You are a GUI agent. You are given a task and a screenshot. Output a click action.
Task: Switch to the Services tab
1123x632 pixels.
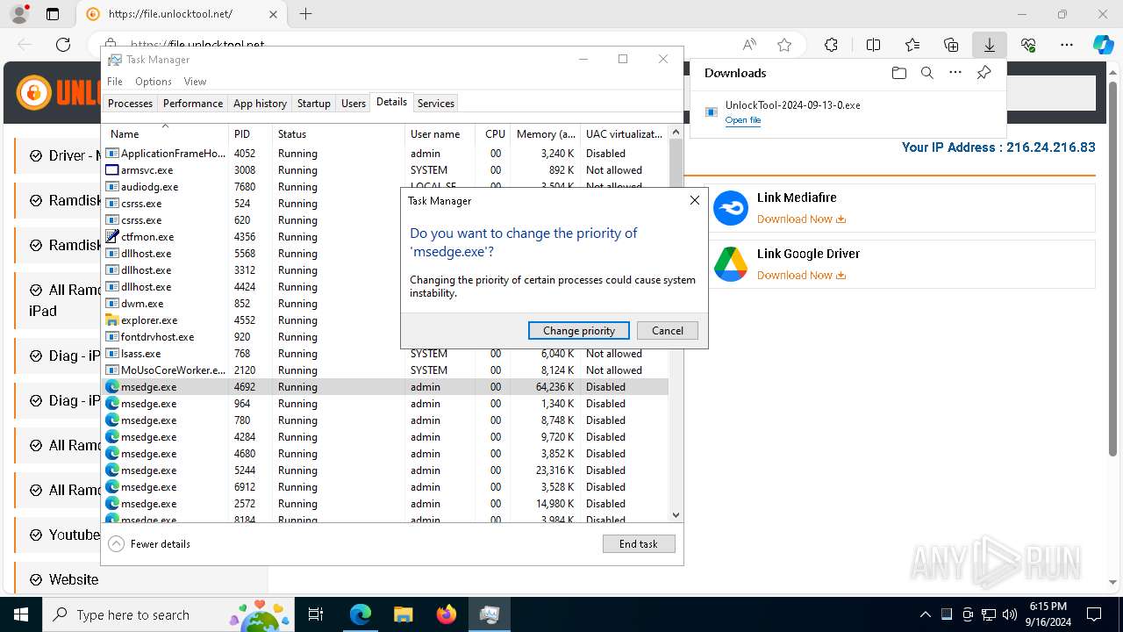click(436, 104)
